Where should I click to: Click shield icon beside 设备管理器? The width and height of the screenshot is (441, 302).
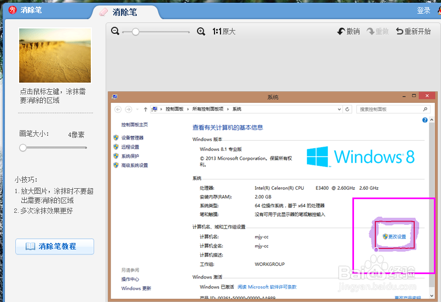click(116, 137)
